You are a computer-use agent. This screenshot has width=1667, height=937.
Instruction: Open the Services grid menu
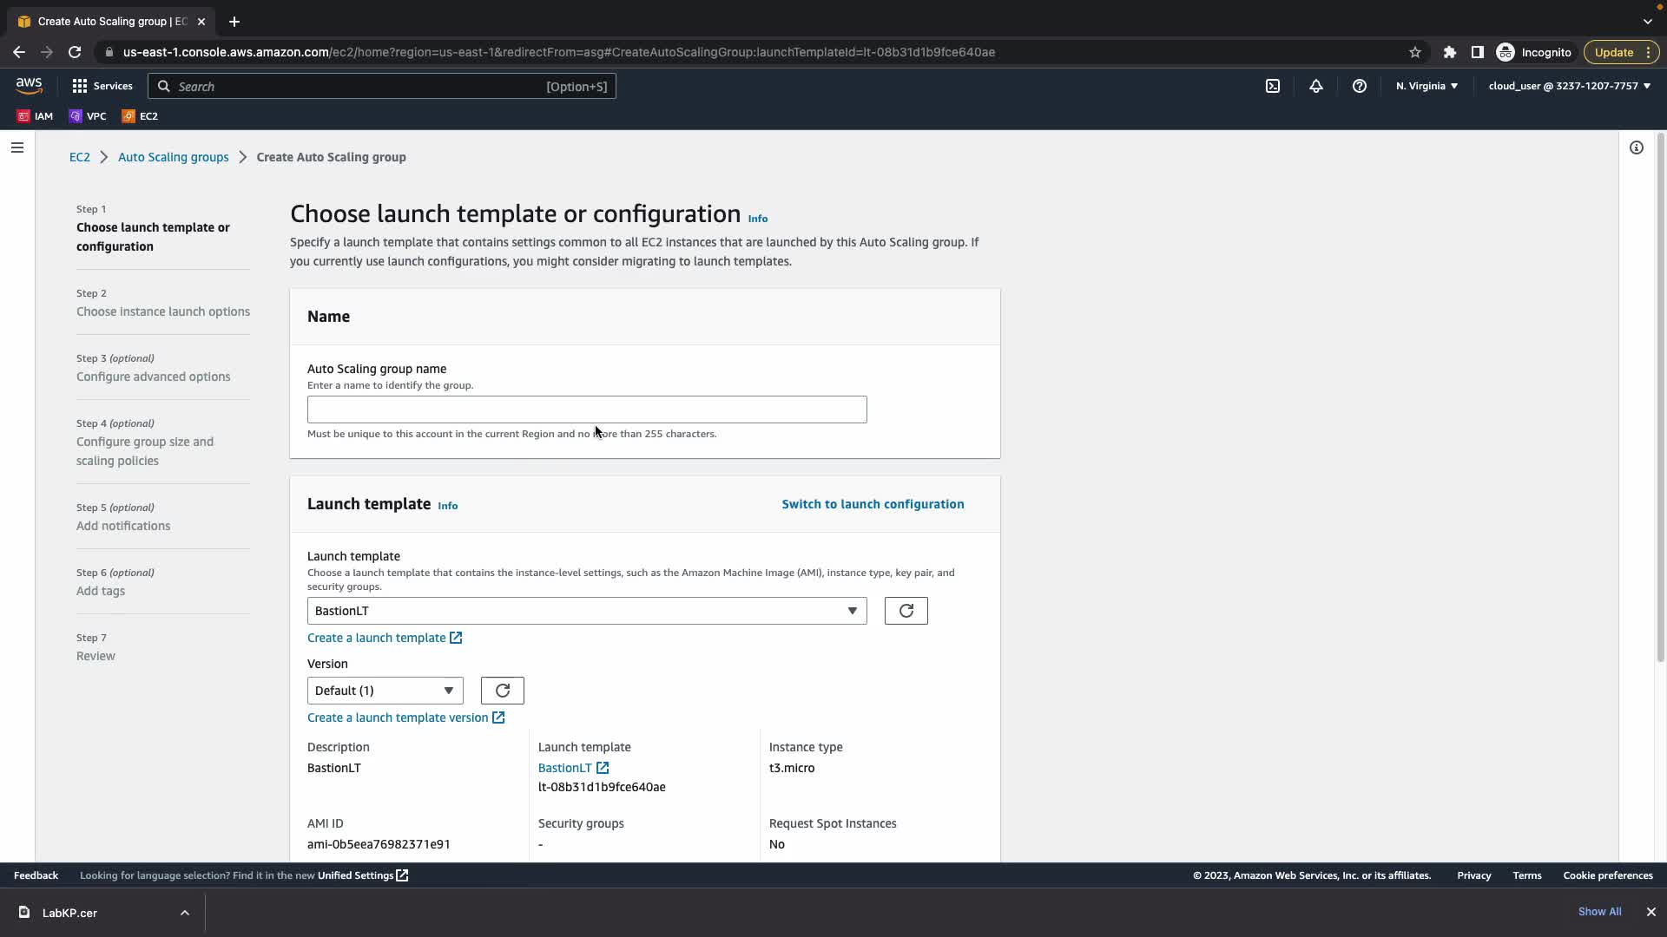(x=102, y=86)
